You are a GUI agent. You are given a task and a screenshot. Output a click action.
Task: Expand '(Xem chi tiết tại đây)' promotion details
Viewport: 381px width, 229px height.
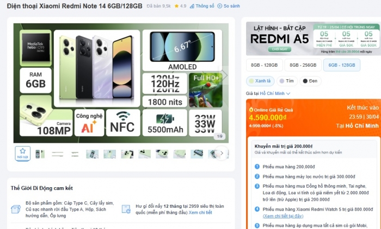point(283,215)
